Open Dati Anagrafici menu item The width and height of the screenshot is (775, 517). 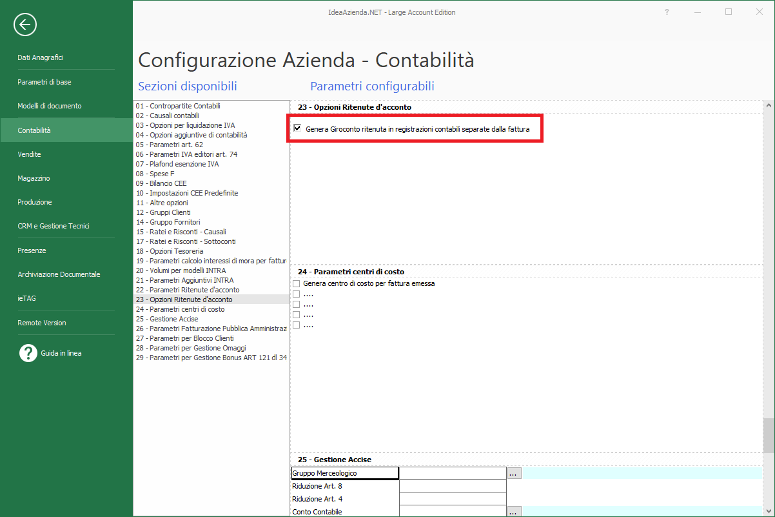40,57
